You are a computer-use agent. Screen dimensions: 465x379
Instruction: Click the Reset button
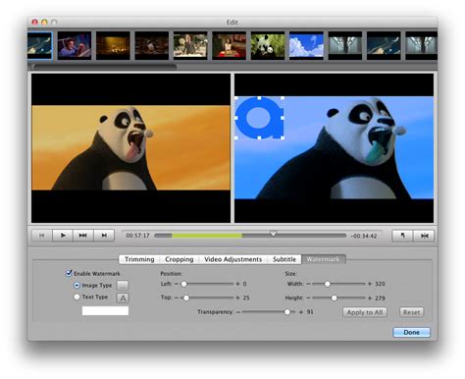[x=411, y=312]
